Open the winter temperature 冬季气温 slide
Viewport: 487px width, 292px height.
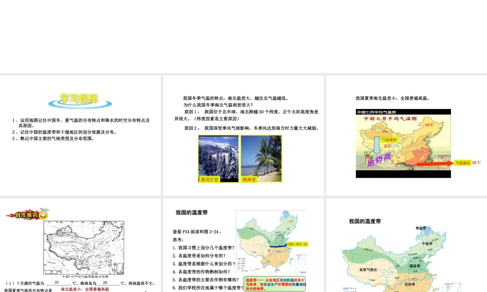243,136
